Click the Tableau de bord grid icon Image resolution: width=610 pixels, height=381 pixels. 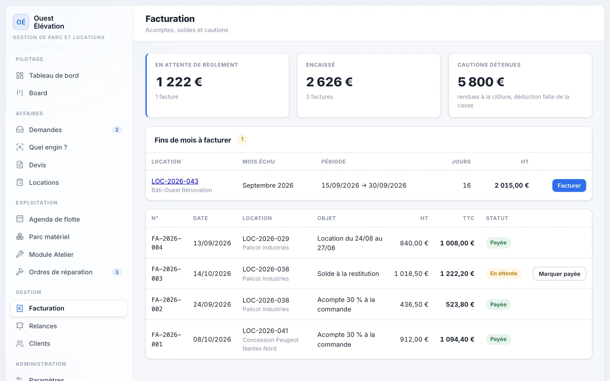tap(20, 76)
